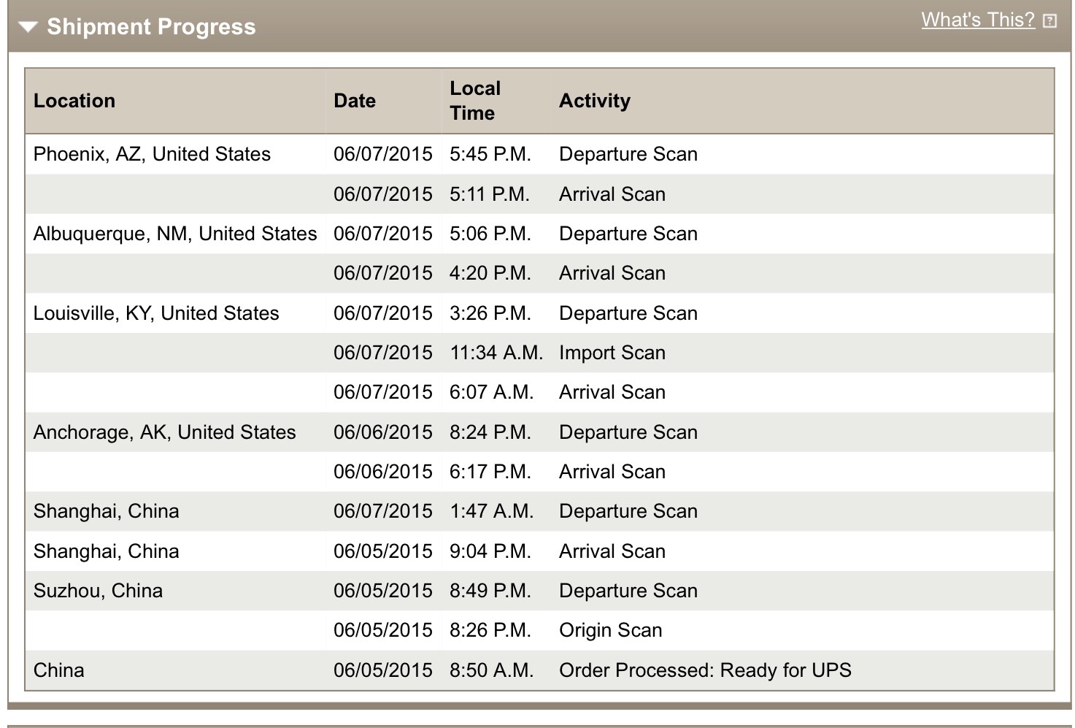The width and height of the screenshot is (1075, 728).
Task: Click the Location column header
Action: click(74, 101)
